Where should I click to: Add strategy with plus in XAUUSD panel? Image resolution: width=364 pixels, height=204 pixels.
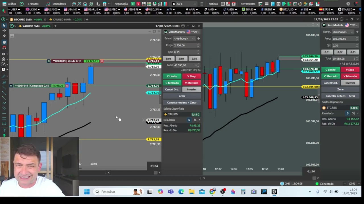198,39
